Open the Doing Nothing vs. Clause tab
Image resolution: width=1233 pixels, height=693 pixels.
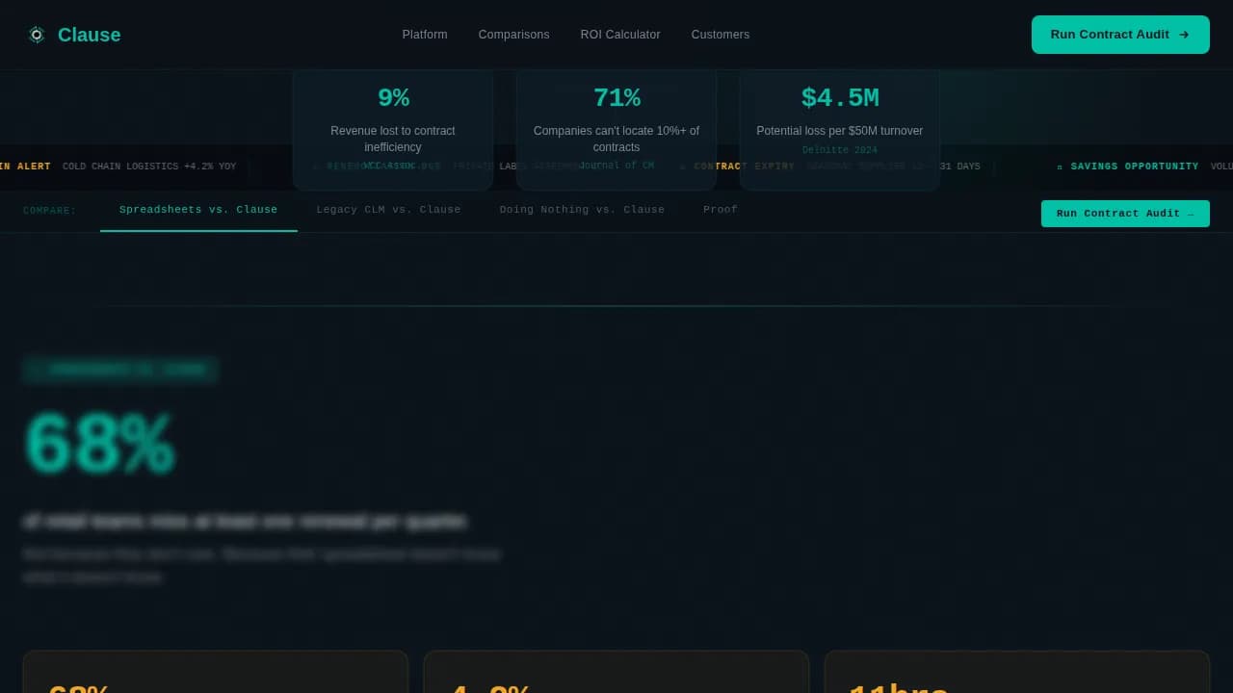[582, 210]
